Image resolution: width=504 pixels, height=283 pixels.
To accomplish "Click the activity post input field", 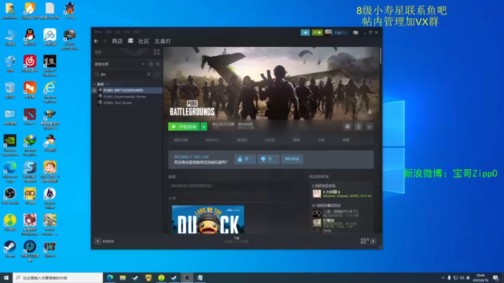I will (x=231, y=186).
